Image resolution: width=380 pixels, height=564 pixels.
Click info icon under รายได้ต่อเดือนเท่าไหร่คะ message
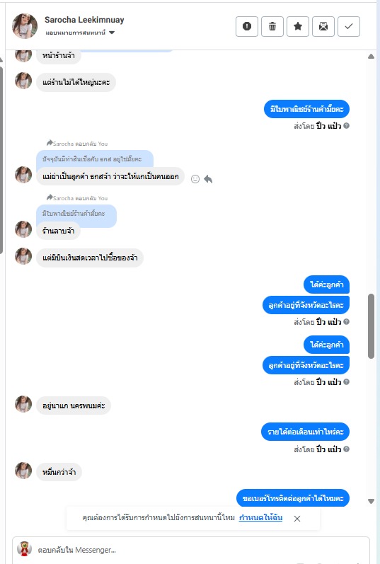click(346, 449)
